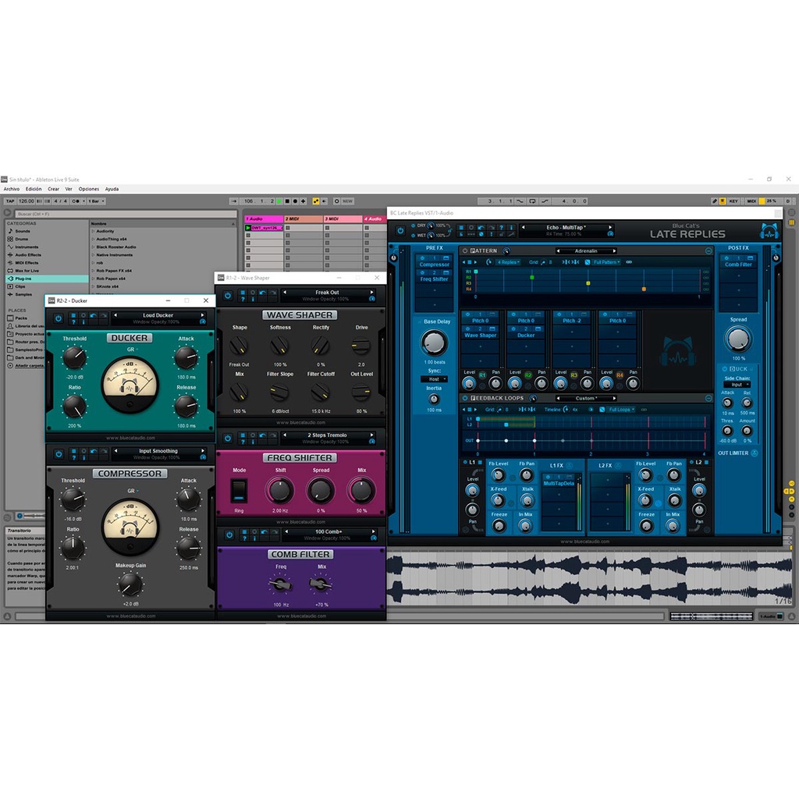Open the Crear menu
Screen dimensions: 799x799
pyautogui.click(x=54, y=189)
